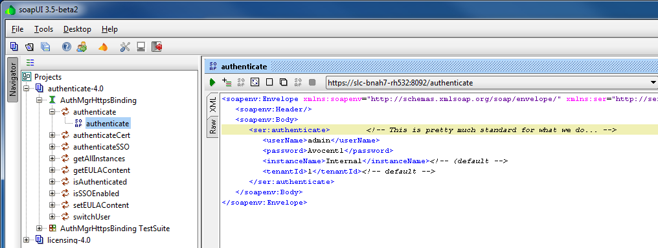
Task: Click the userName line in XML
Action: pos(321,140)
